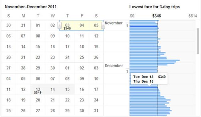Choose November 24 in the calendar
The height and width of the screenshot is (117, 201).
[67, 57]
